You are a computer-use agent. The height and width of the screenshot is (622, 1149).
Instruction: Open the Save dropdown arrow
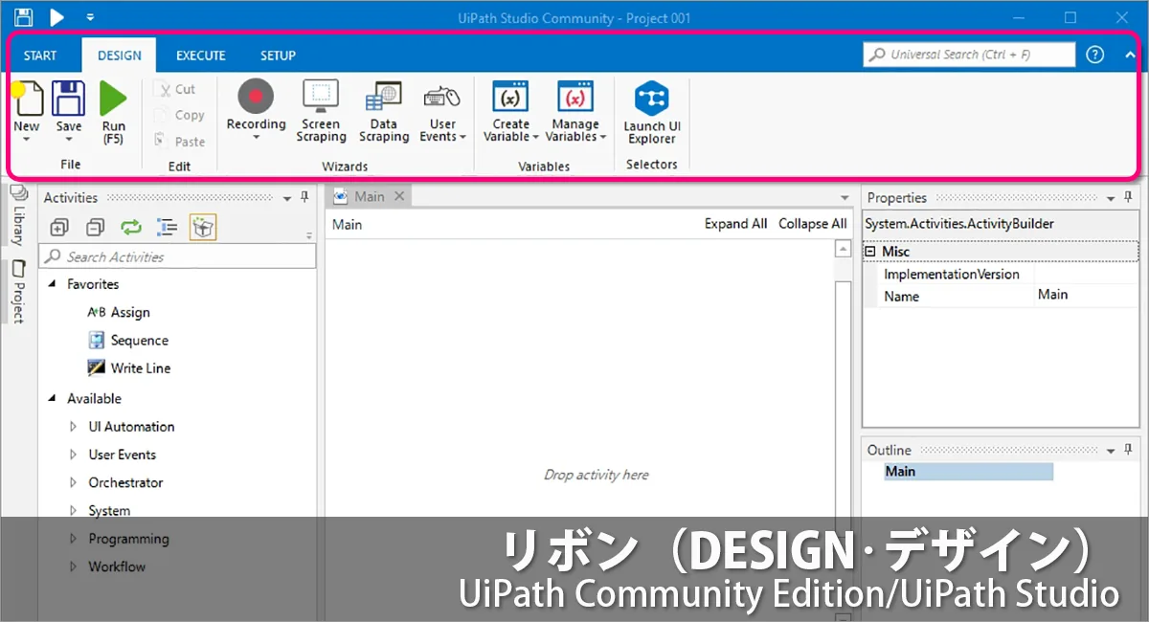pos(68,140)
